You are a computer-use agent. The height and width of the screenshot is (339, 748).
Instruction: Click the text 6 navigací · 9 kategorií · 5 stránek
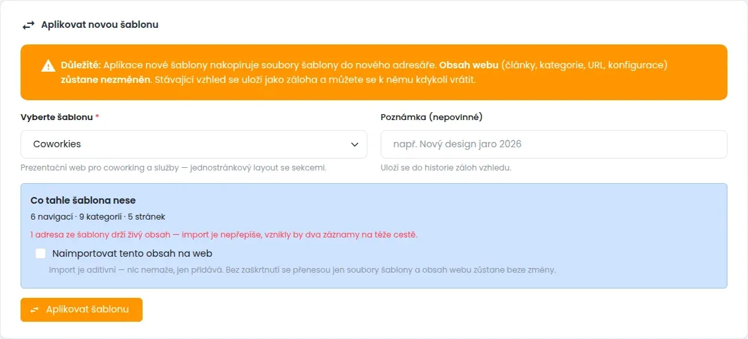click(97, 217)
